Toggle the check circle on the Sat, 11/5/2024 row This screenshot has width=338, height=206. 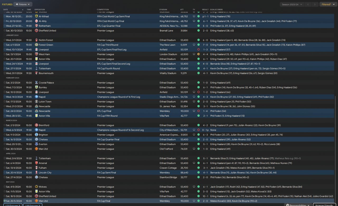(5, 192)
